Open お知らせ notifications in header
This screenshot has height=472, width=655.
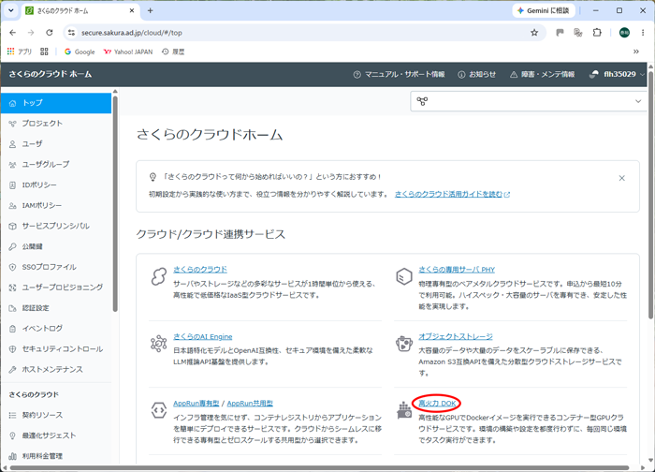coord(476,74)
